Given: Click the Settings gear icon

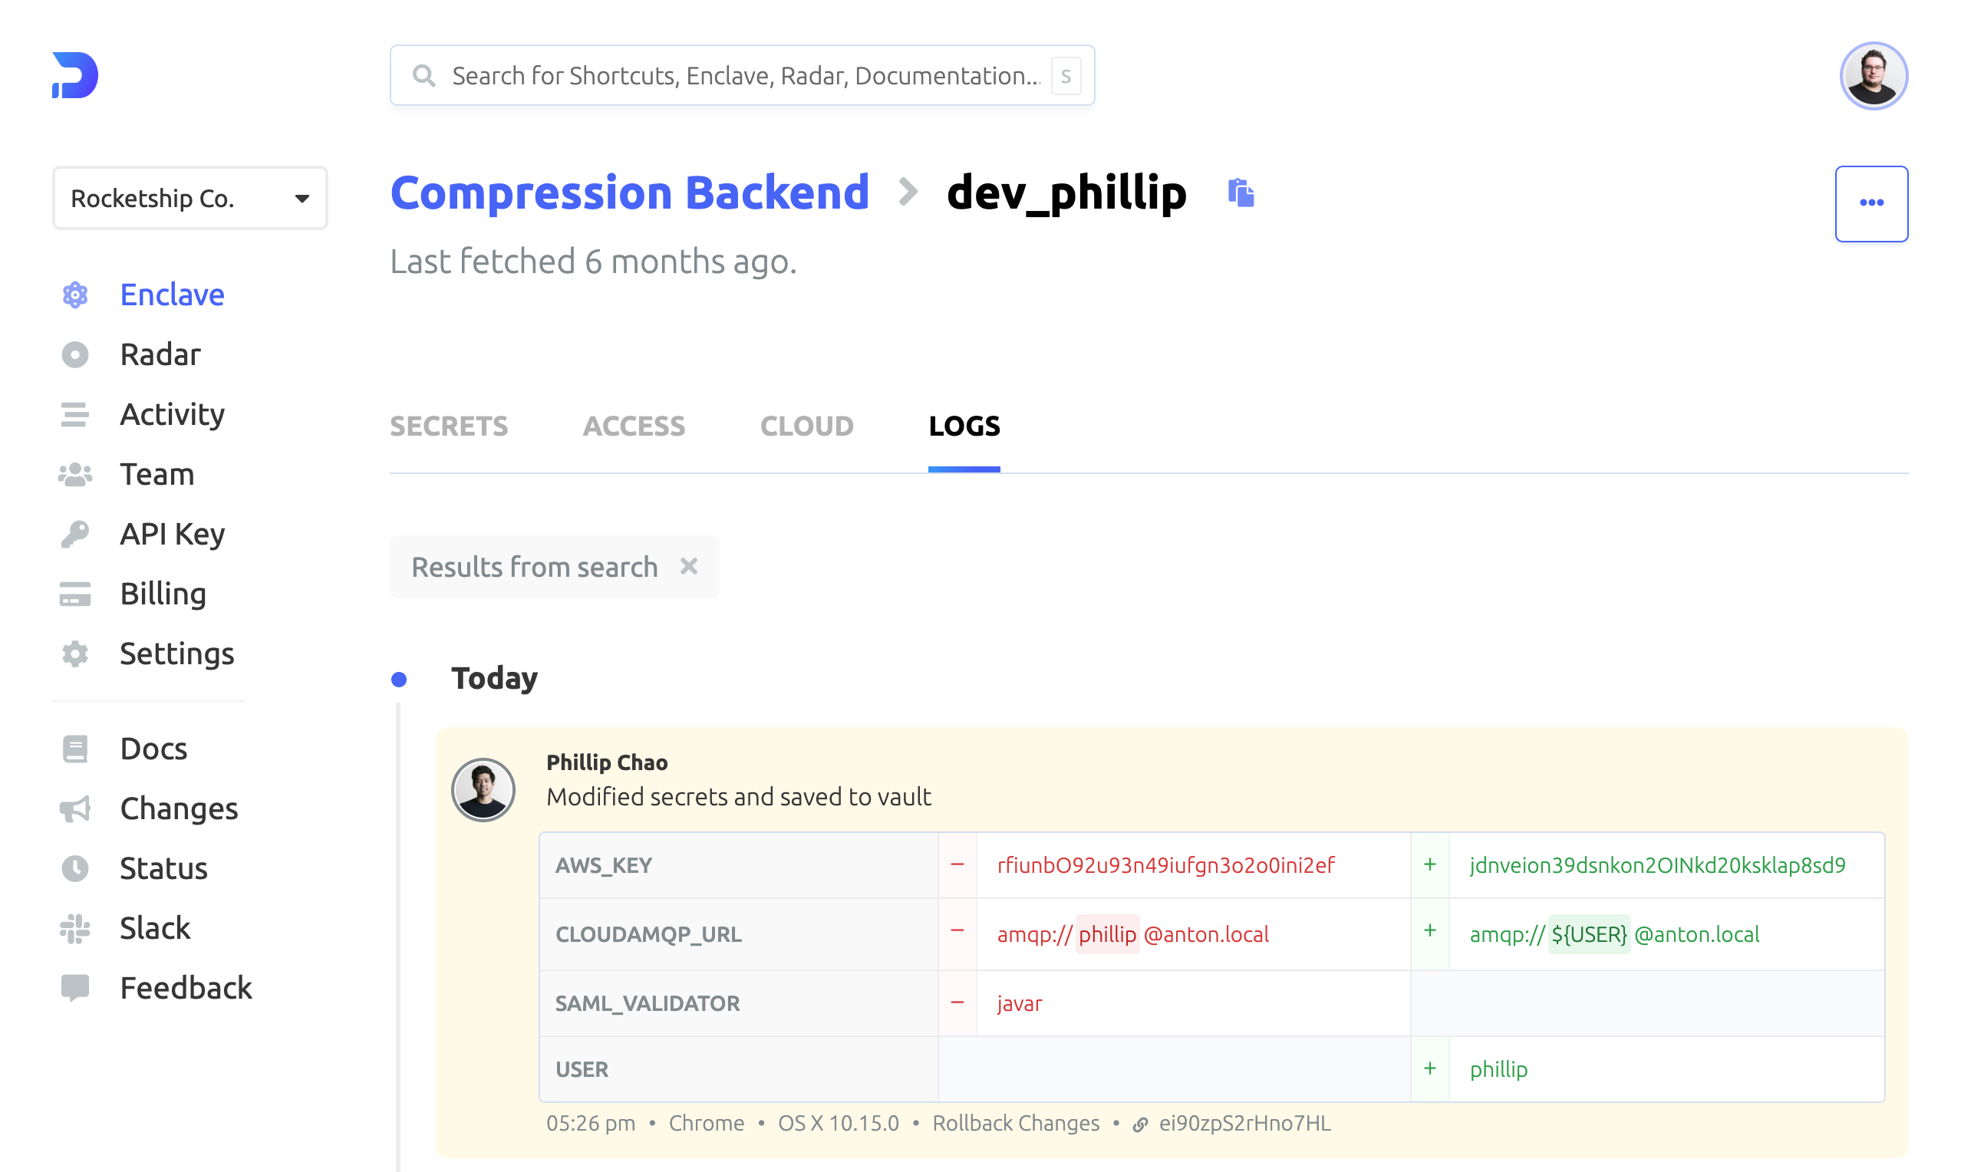Looking at the screenshot, I should point(75,654).
